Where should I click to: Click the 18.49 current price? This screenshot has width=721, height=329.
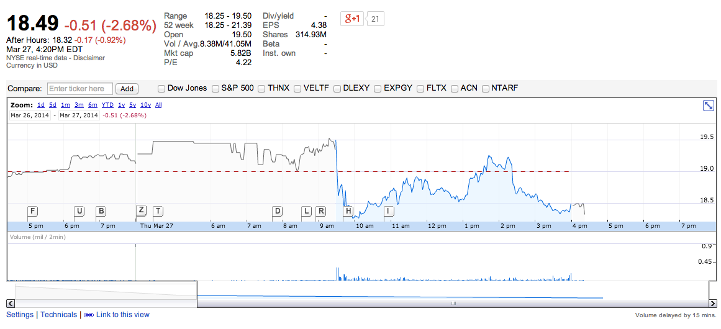pyautogui.click(x=33, y=24)
